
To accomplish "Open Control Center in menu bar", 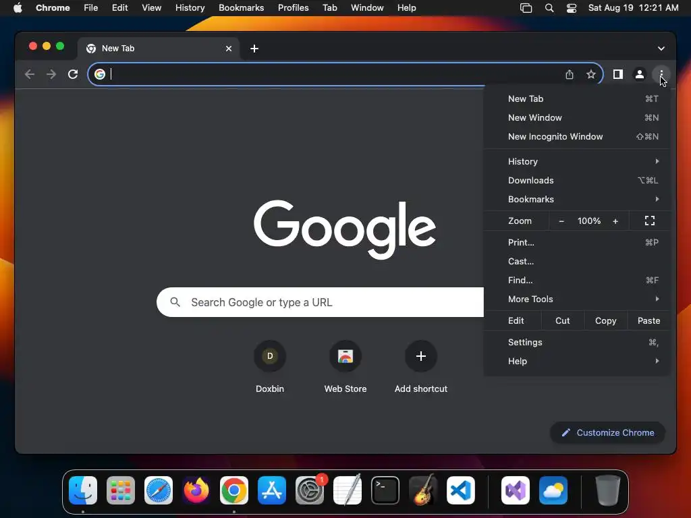I will tap(571, 8).
